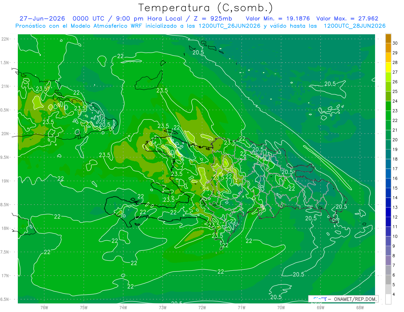Click the "24" color bar scale label
This screenshot has height=312, width=404.
[x=395, y=101]
